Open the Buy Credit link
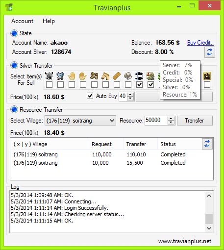The width and height of the screenshot is (224, 250). [x=200, y=43]
